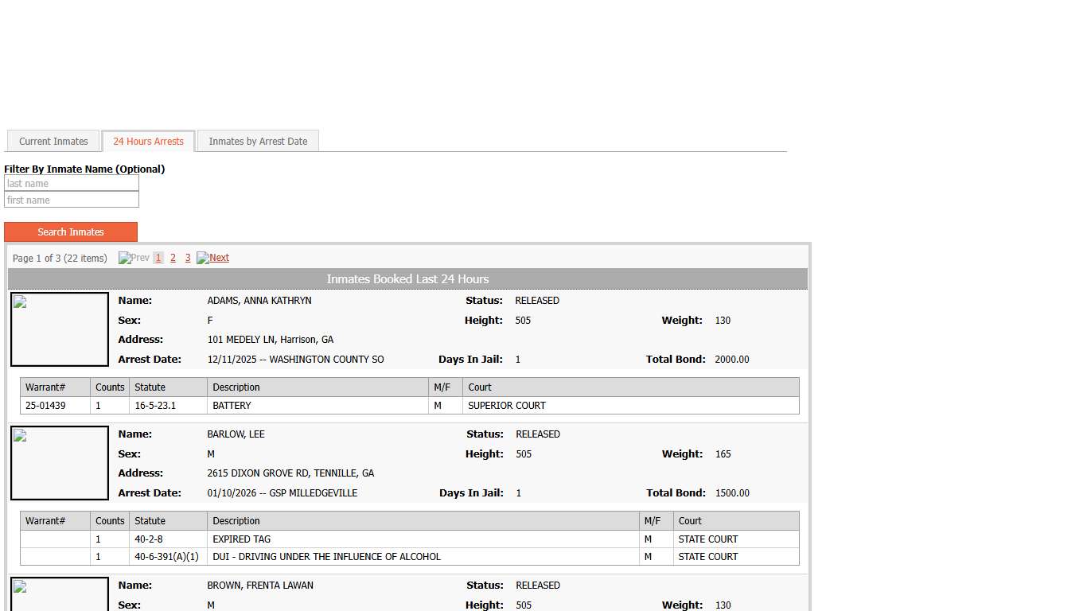Switch to the Inmates by Arrest Date tab

click(x=258, y=141)
